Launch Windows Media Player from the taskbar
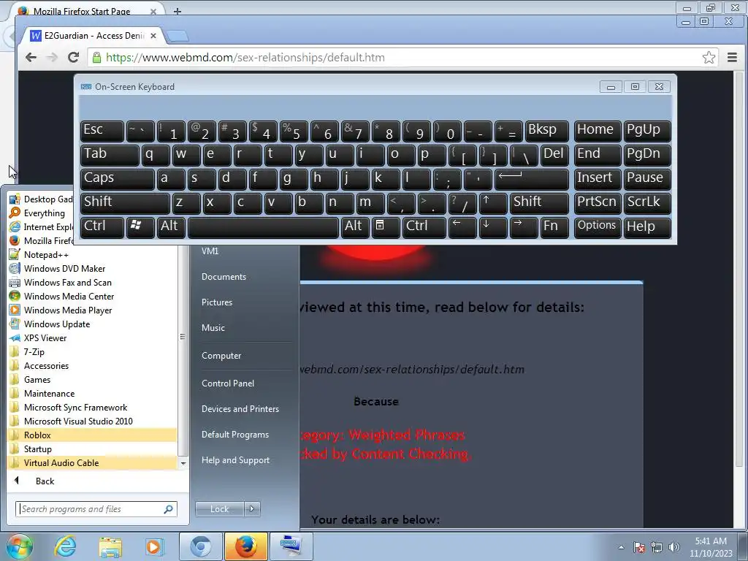This screenshot has height=561, width=748. point(153,546)
